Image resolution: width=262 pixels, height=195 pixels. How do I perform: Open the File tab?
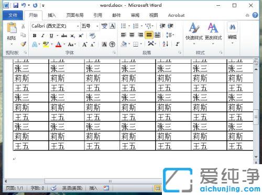point(13,15)
